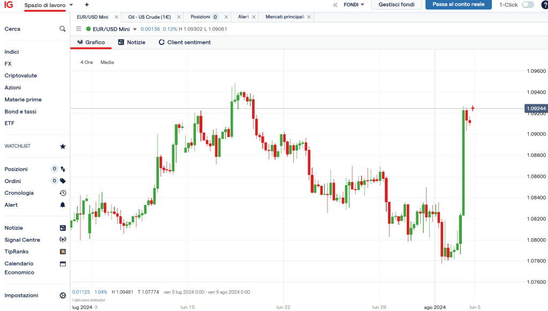Click the Cronologia sidebar label
The image size is (548, 311).
[x=19, y=193]
